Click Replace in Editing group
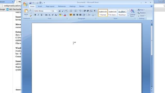Viewport: 165px width, 93px height. [x=142, y=13]
